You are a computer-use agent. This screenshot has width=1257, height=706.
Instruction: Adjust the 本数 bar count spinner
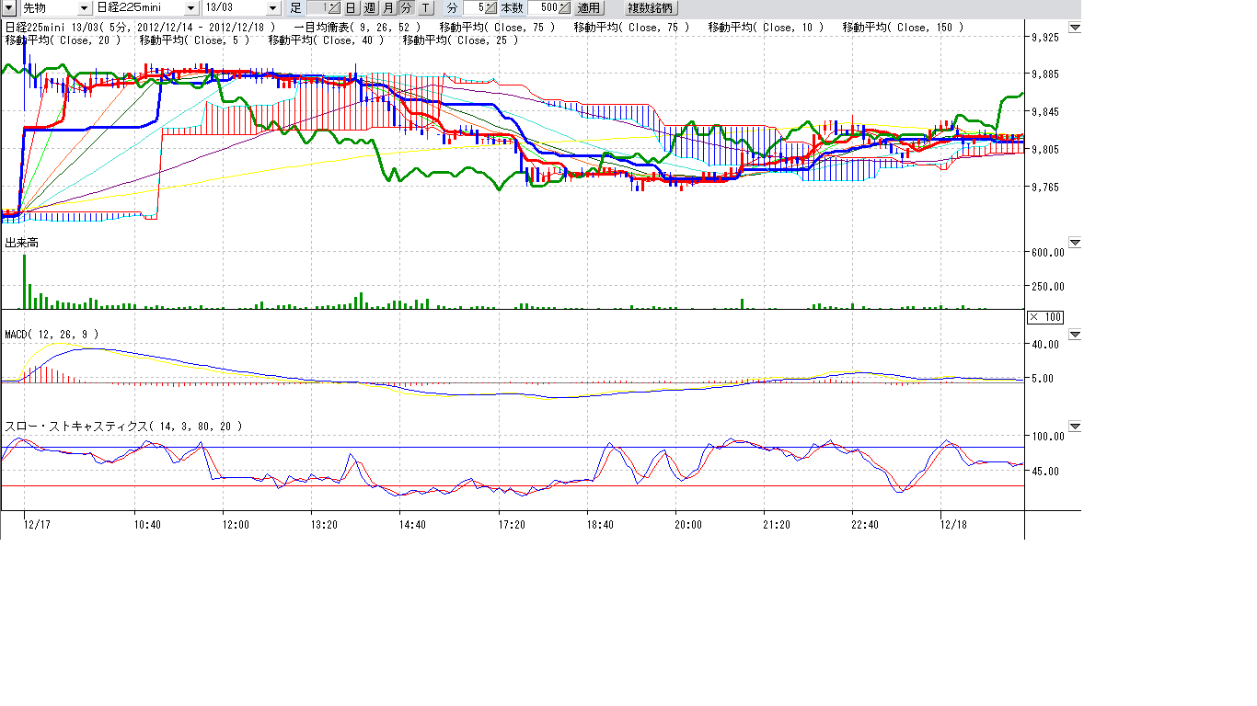click(564, 8)
